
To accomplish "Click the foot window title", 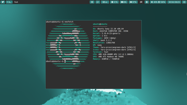I will click(x=16, y=2).
